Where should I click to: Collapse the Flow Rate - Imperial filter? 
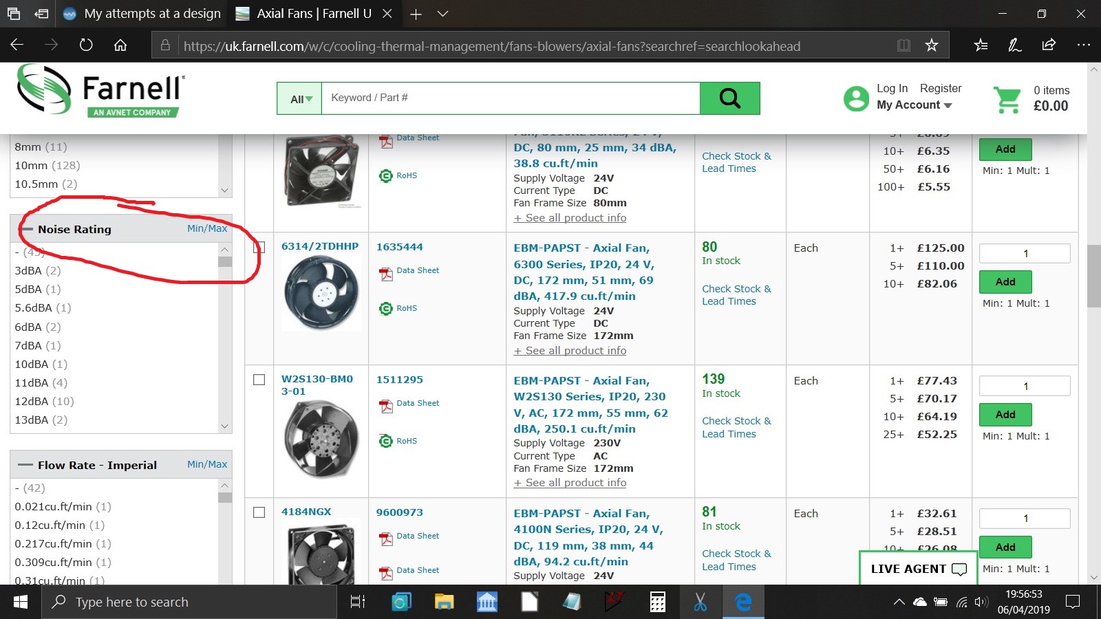pyautogui.click(x=25, y=465)
